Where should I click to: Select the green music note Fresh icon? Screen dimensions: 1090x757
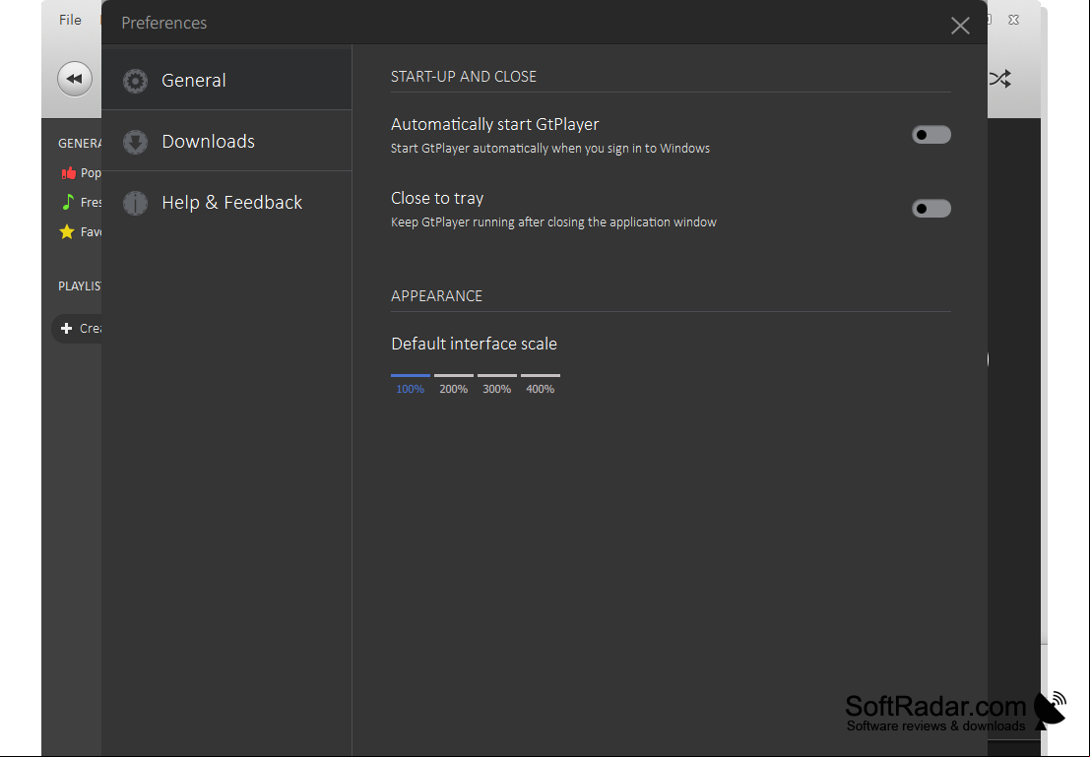tap(67, 202)
